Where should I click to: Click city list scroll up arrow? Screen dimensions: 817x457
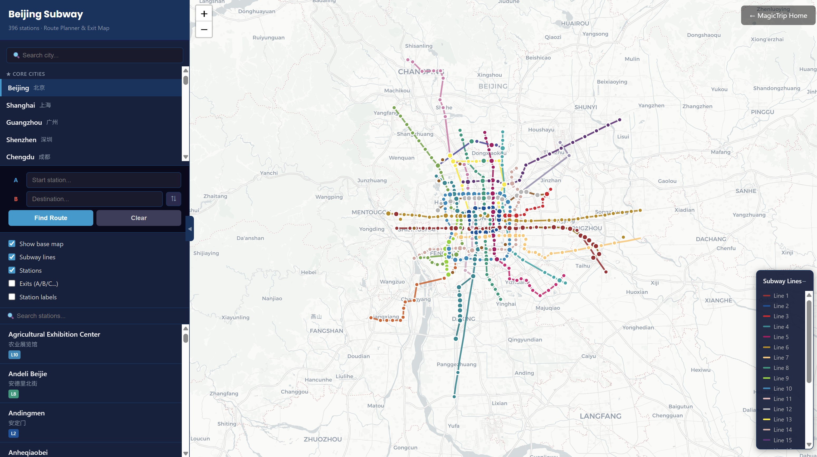tap(185, 70)
